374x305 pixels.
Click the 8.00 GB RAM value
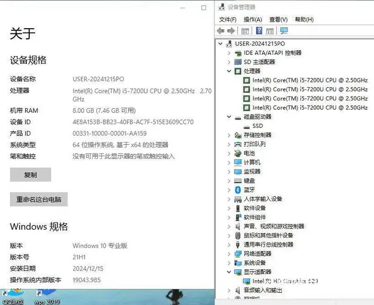point(104,110)
